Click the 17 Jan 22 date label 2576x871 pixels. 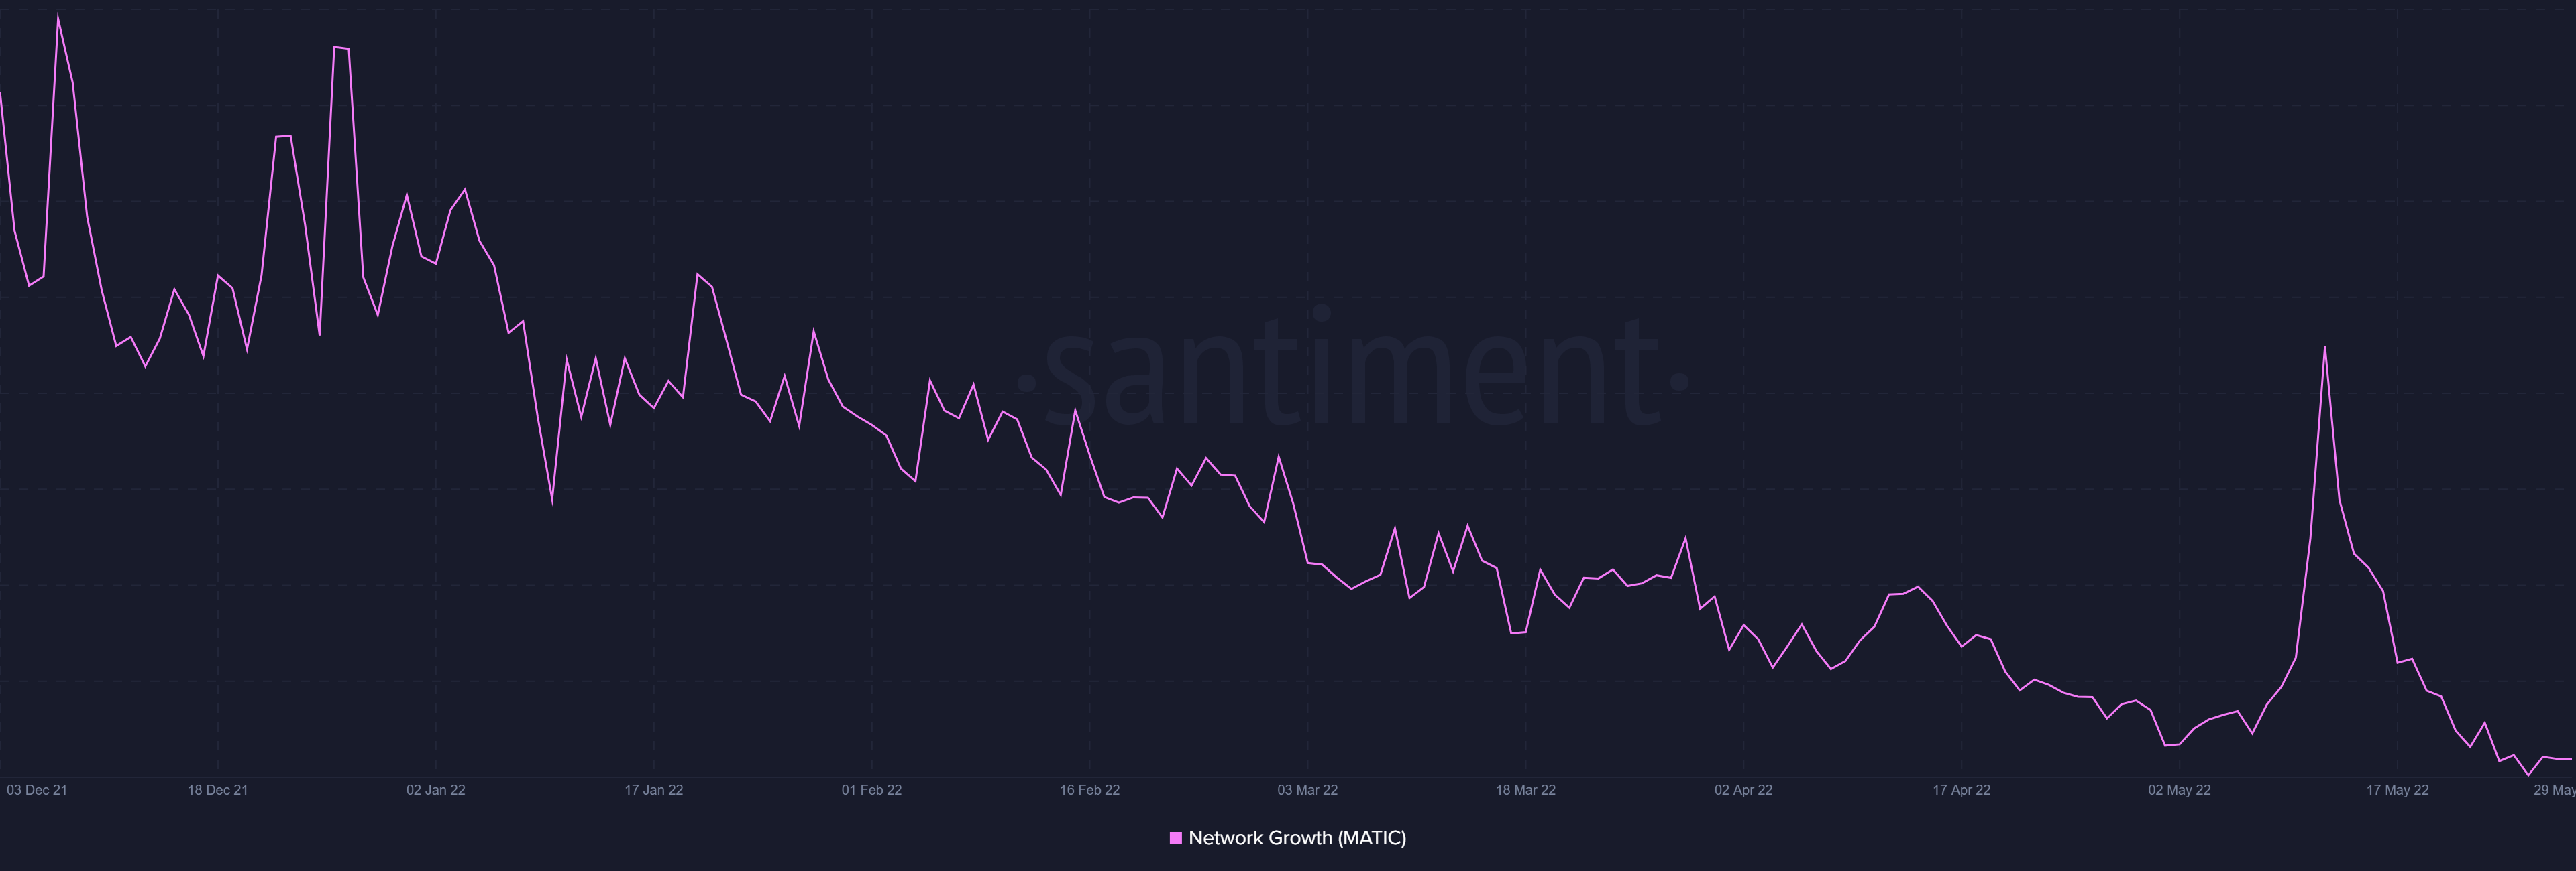pos(653,790)
